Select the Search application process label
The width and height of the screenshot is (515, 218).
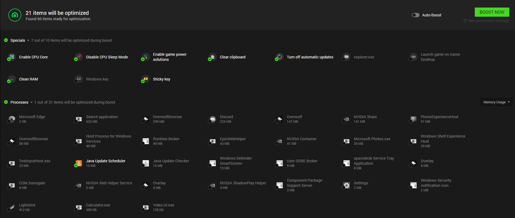click(102, 117)
